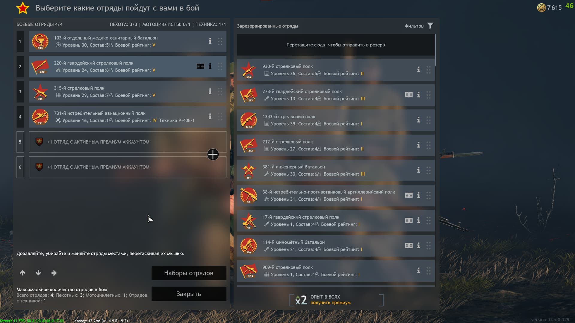Image resolution: width=575 pixels, height=323 pixels.
Task: Click the Закрыть button
Action: click(x=189, y=294)
